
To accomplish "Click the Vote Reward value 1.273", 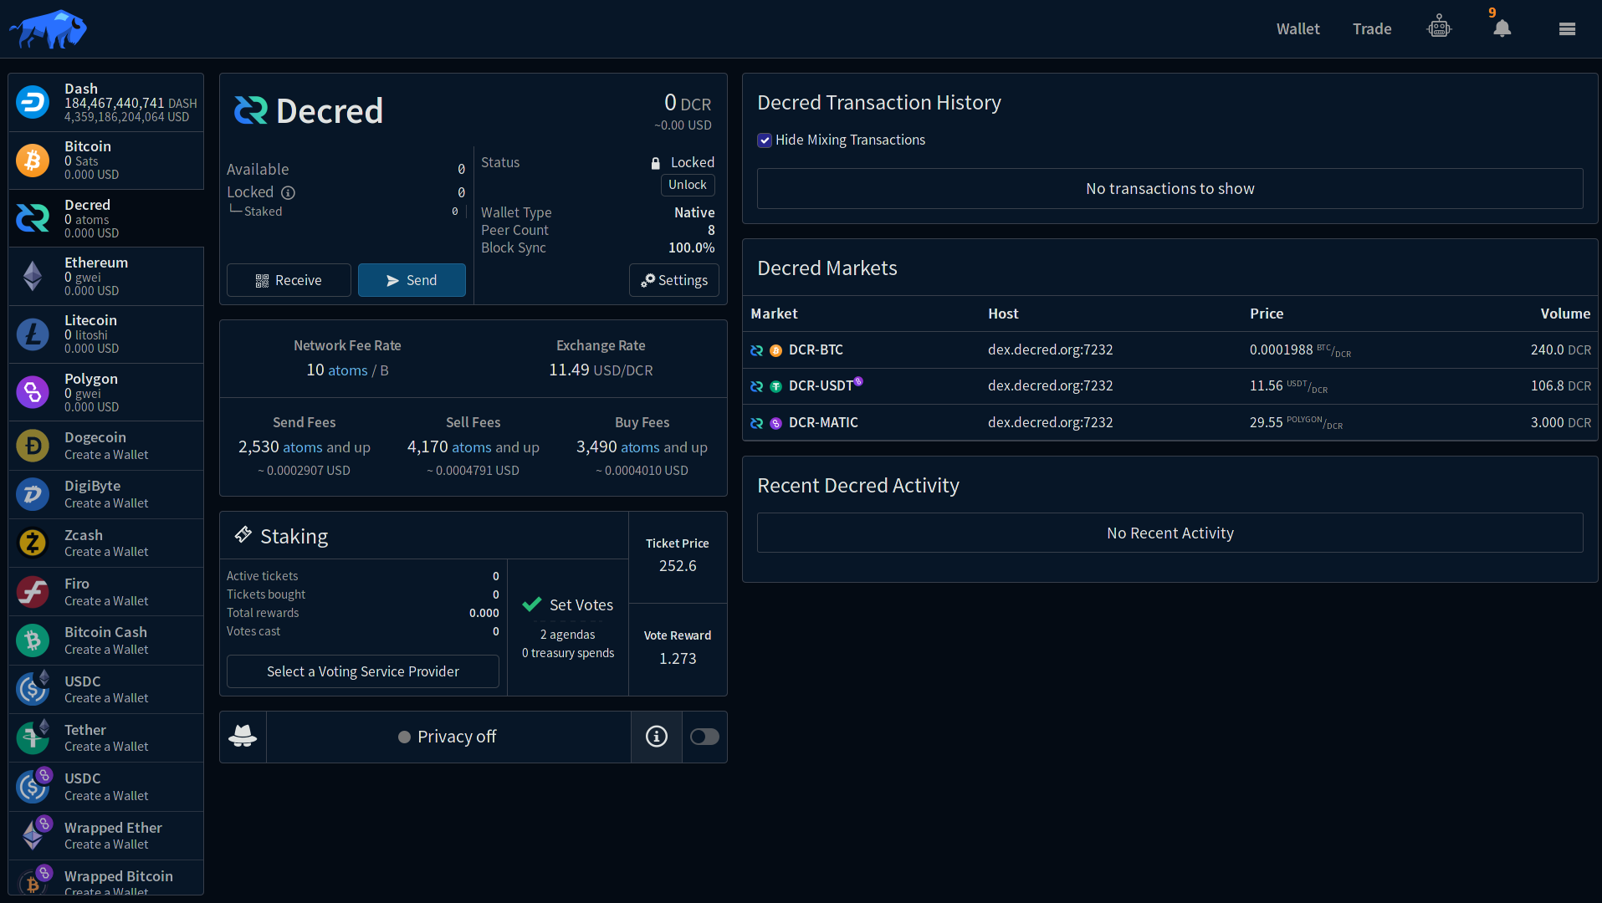I will (x=678, y=659).
